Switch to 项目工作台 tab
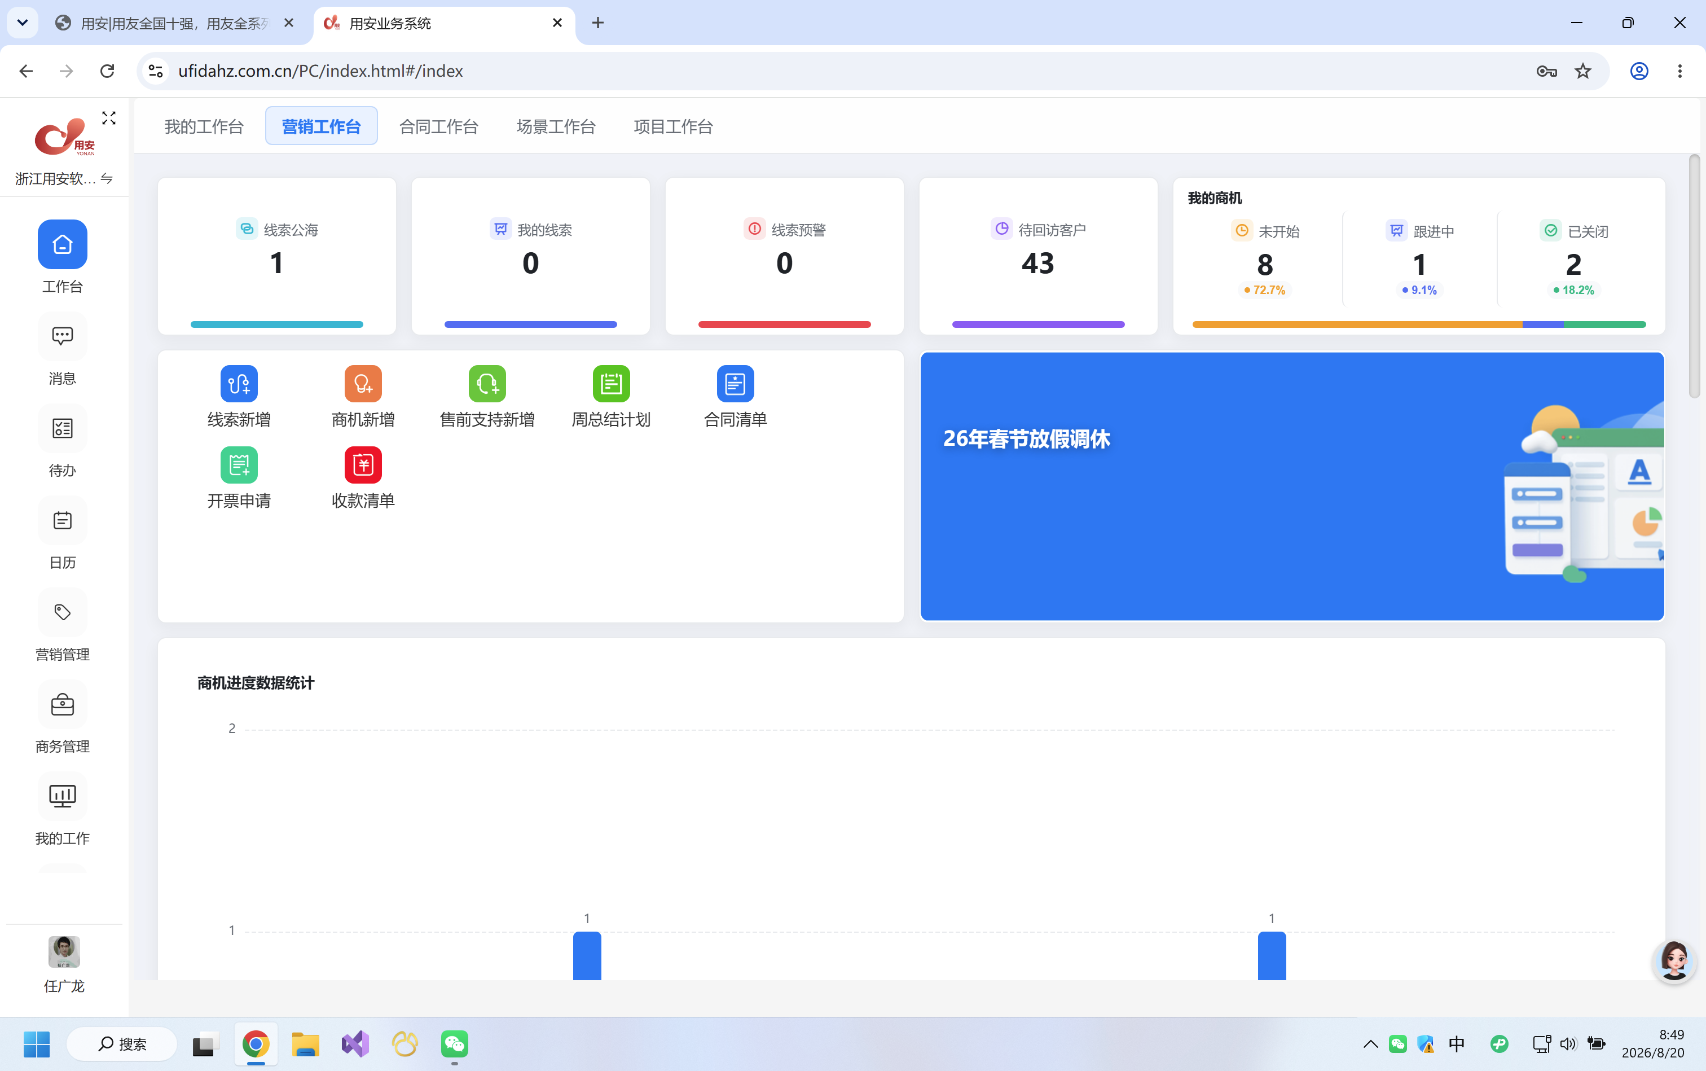Viewport: 1706px width, 1071px height. click(x=674, y=127)
